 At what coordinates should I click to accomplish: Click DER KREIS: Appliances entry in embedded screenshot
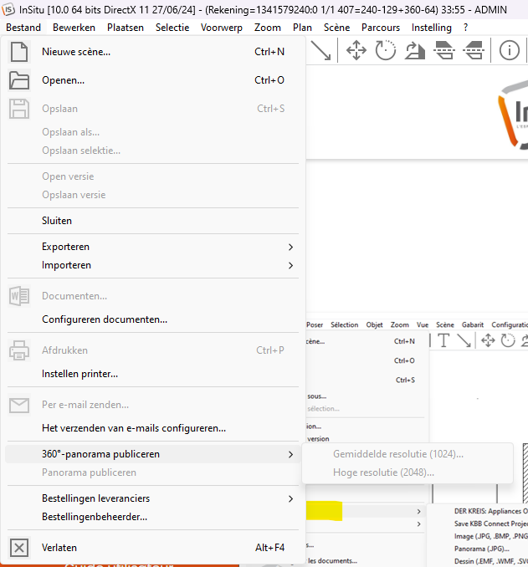(490, 511)
